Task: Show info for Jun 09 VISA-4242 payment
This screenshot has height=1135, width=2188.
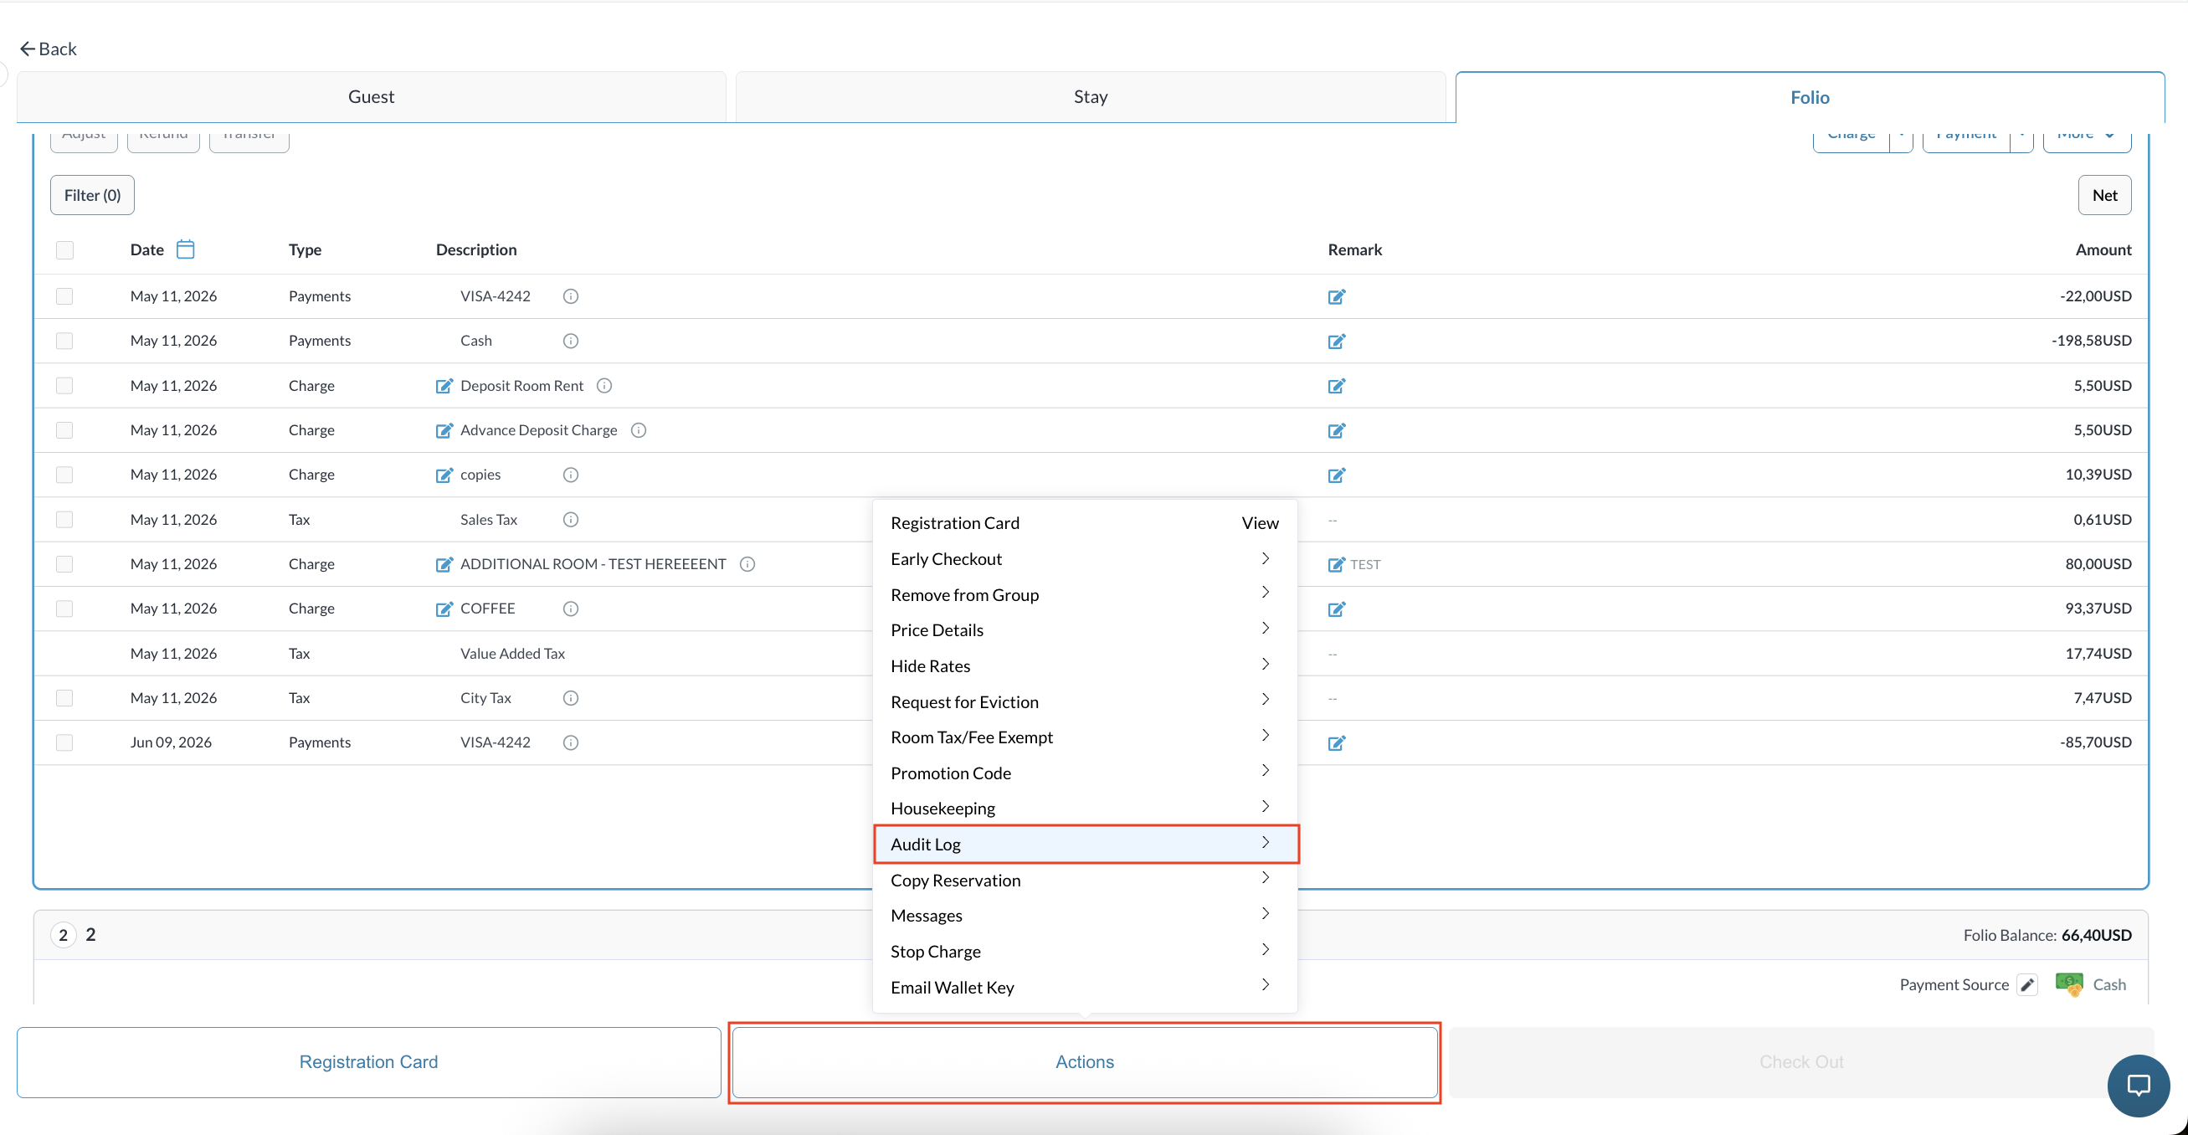Action: [x=571, y=742]
